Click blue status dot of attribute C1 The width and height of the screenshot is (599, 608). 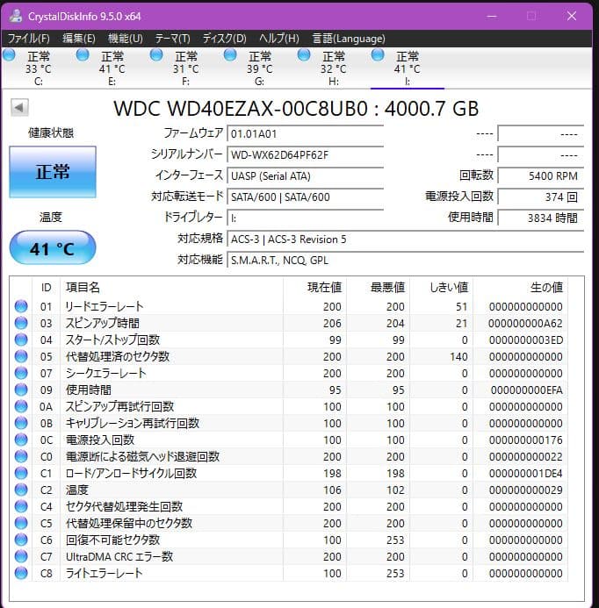(21, 473)
